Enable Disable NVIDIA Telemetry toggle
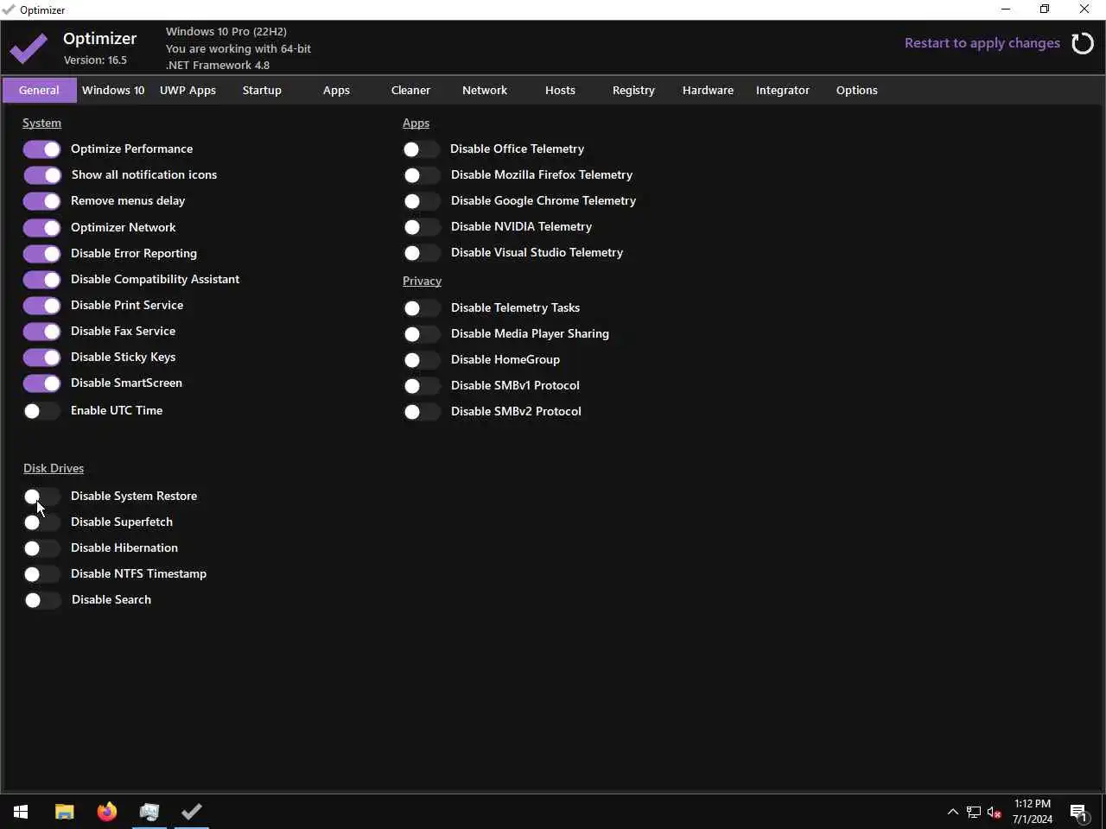 [422, 227]
